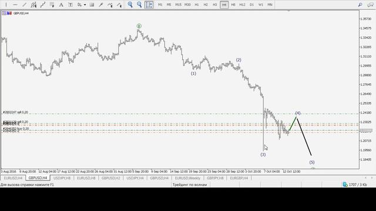Switch chart to H2 timeframe
Viewport: 376px width, 211px height.
click(206, 5)
